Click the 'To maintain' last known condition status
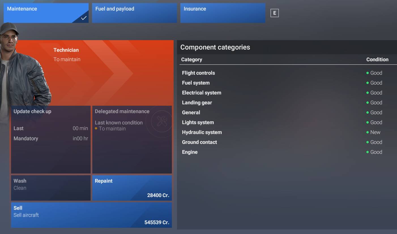 pyautogui.click(x=110, y=129)
